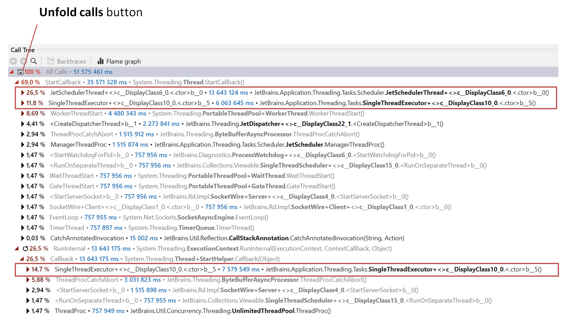Screen dimensions: 568x325
Task: Click the 51 575 461 ms link
Action: tap(93, 72)
